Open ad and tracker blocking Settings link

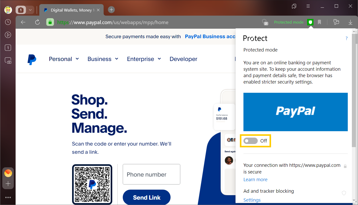tap(252, 200)
